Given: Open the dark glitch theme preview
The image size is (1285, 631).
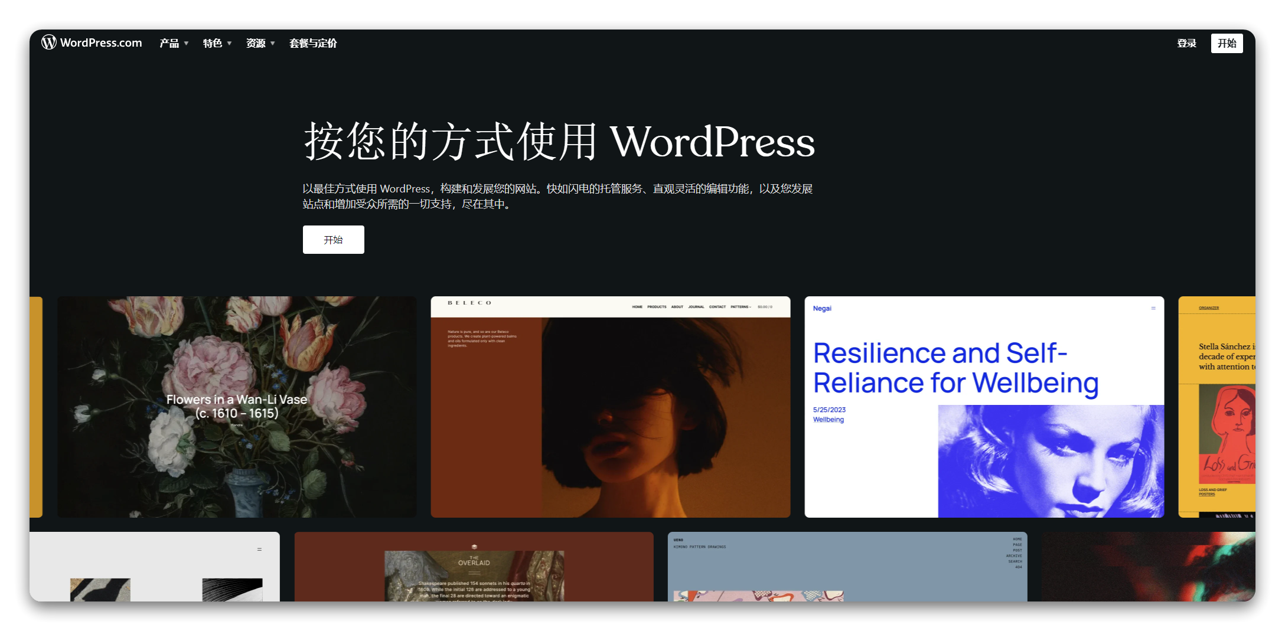Looking at the screenshot, I should [1149, 567].
